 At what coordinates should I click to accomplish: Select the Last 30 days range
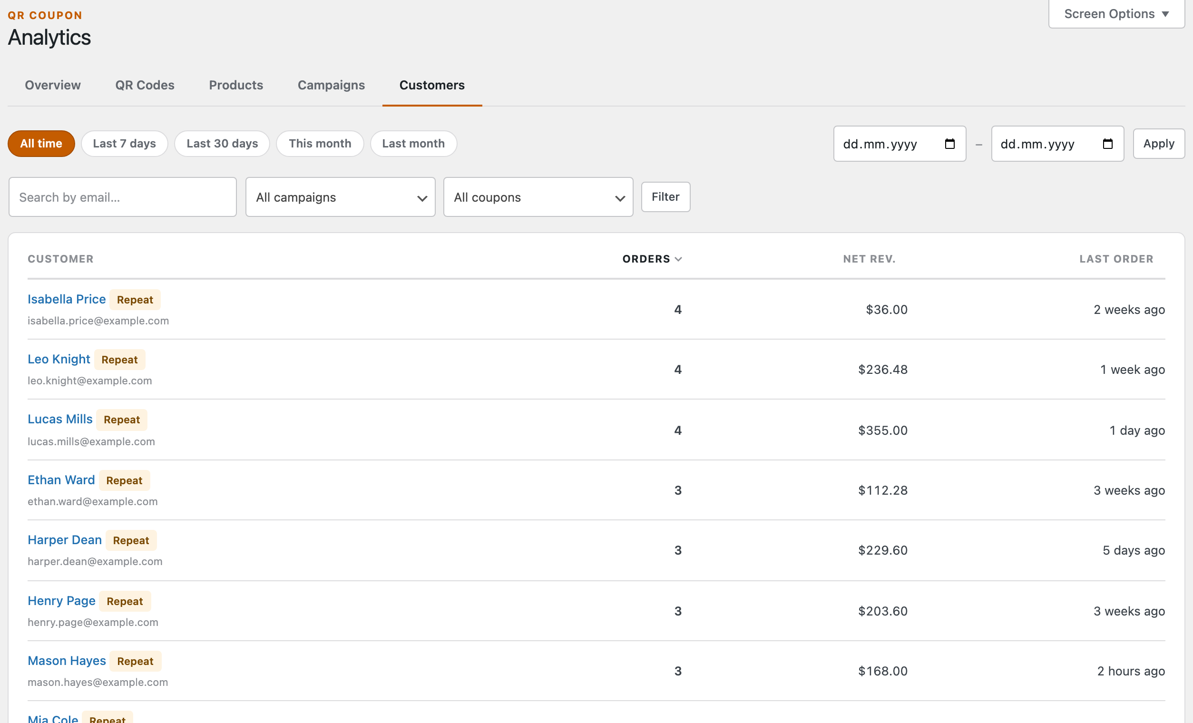pyautogui.click(x=222, y=144)
